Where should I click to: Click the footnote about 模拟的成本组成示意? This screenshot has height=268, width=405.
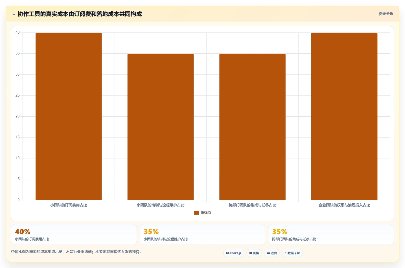pos(76,252)
